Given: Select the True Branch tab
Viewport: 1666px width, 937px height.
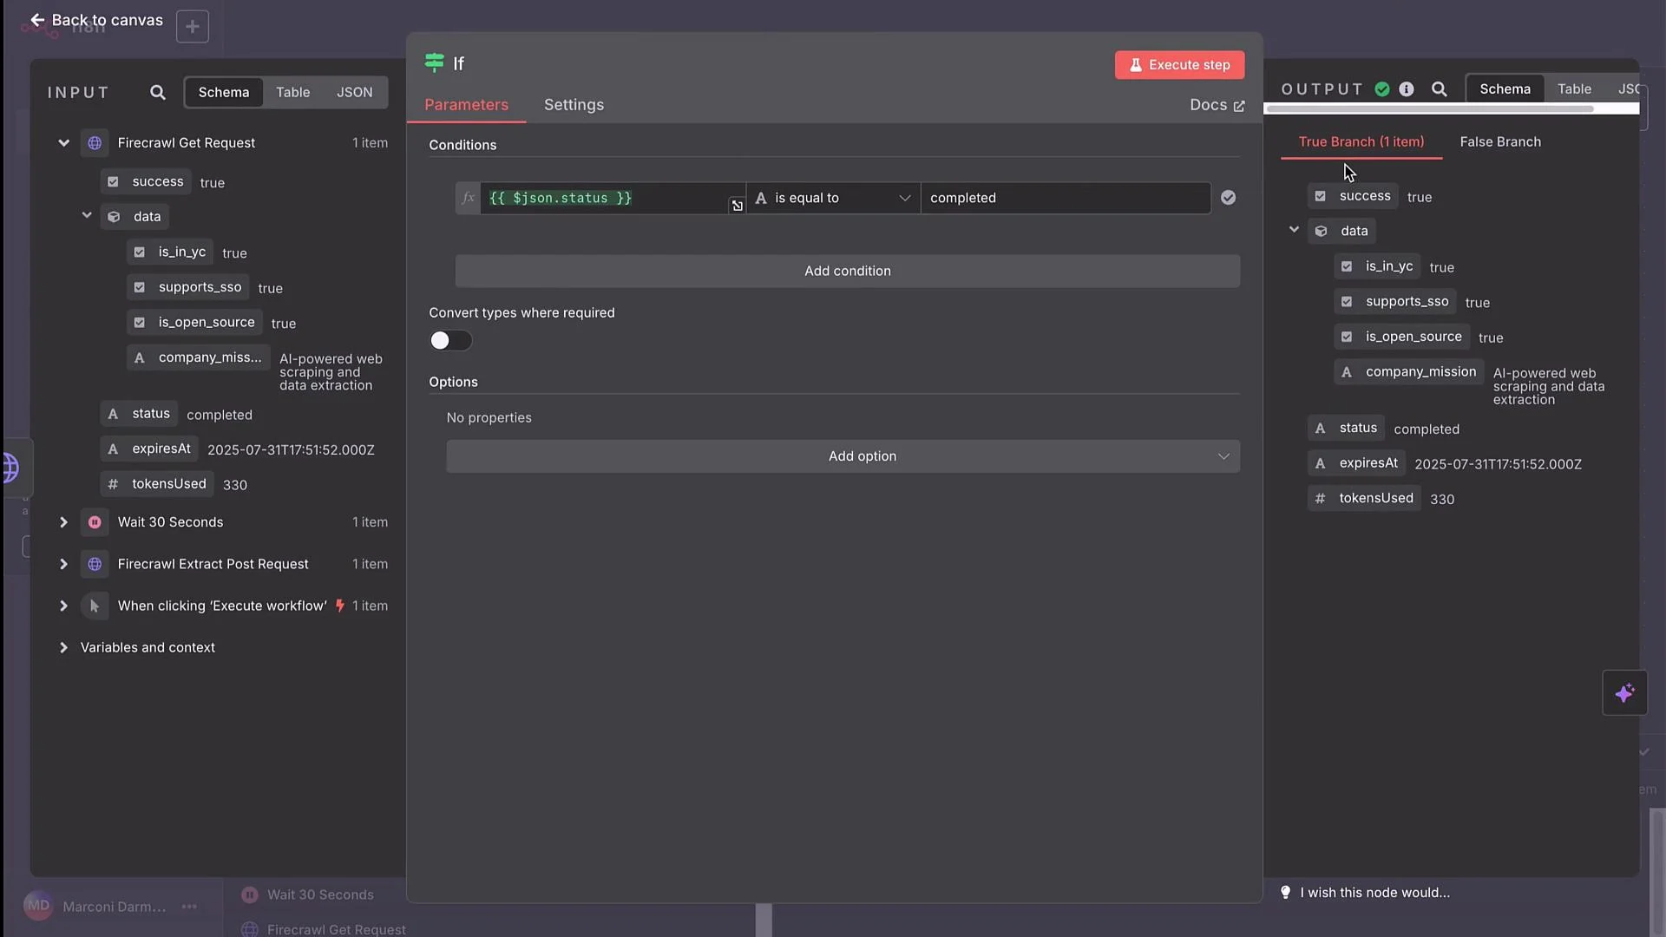Looking at the screenshot, I should coord(1361,142).
